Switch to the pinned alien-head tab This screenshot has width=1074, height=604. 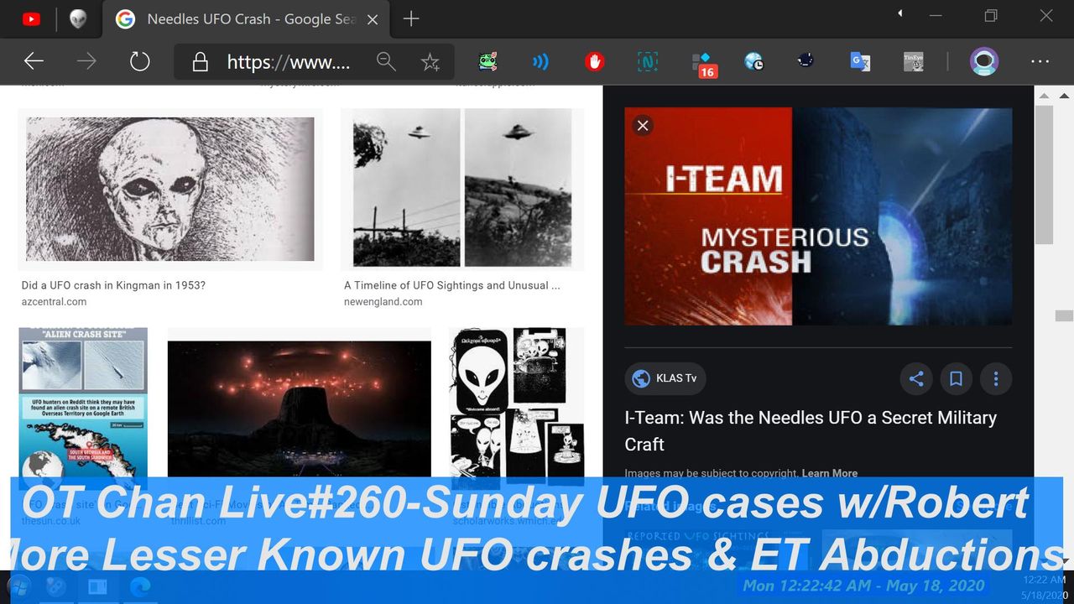pos(78,19)
